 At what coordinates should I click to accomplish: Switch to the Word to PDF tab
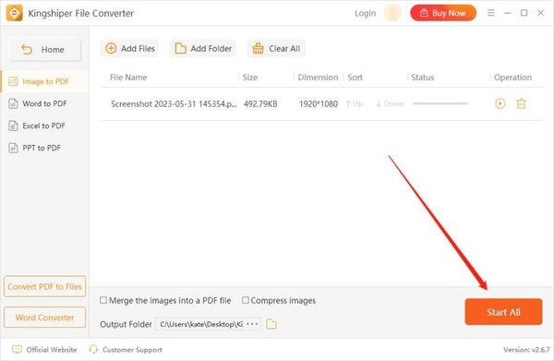44,103
